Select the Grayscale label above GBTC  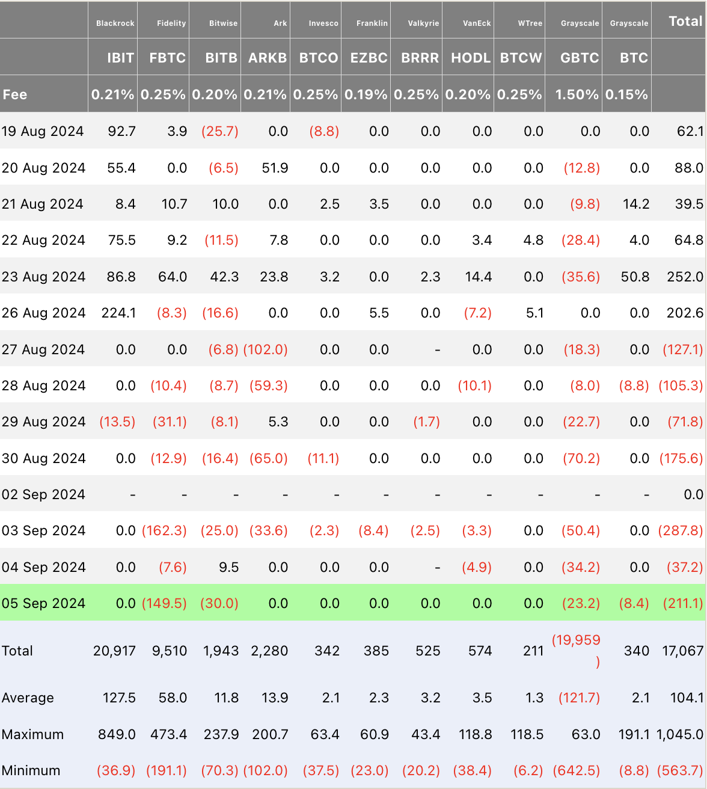tap(580, 23)
